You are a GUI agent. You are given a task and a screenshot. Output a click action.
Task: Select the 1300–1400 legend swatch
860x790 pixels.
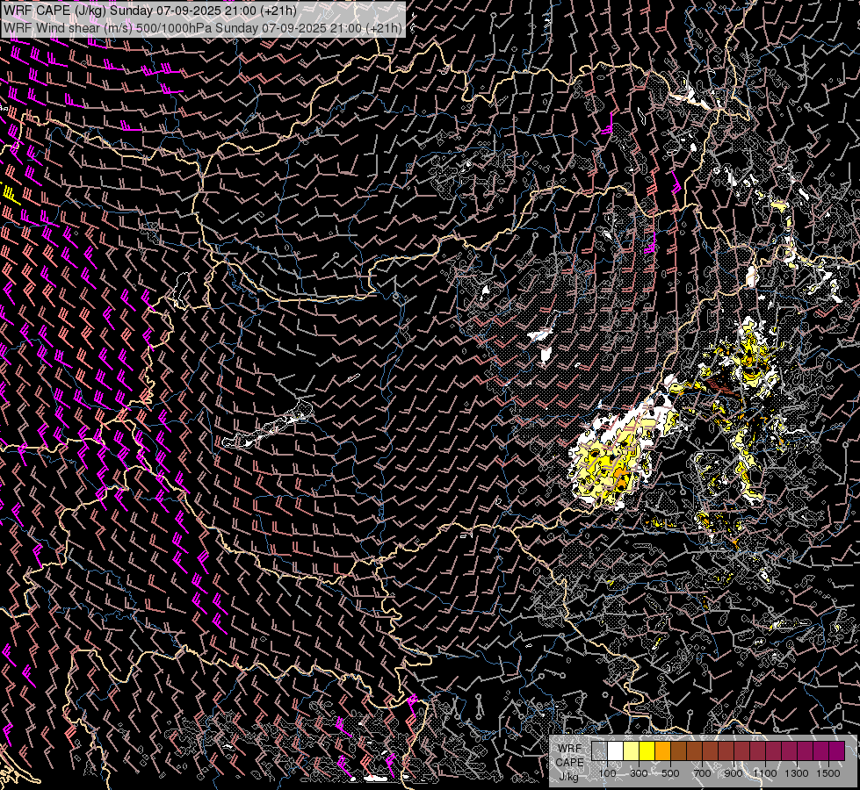click(806, 751)
